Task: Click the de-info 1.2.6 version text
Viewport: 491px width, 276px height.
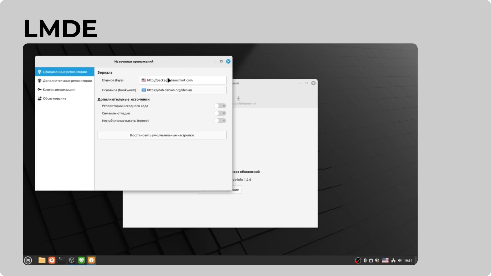Action: pyautogui.click(x=242, y=180)
